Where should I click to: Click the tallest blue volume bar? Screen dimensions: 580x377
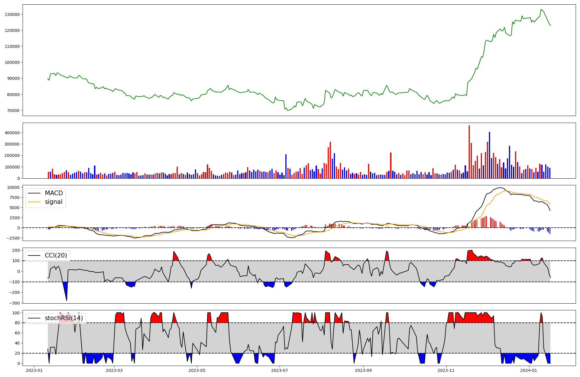[490, 155]
